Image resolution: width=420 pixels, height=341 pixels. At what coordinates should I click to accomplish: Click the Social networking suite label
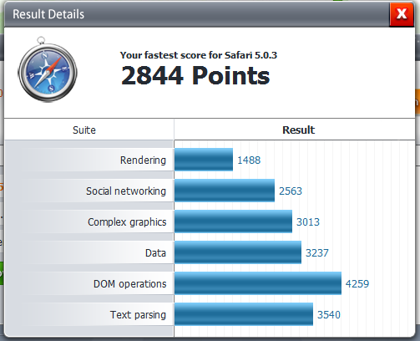tap(126, 191)
